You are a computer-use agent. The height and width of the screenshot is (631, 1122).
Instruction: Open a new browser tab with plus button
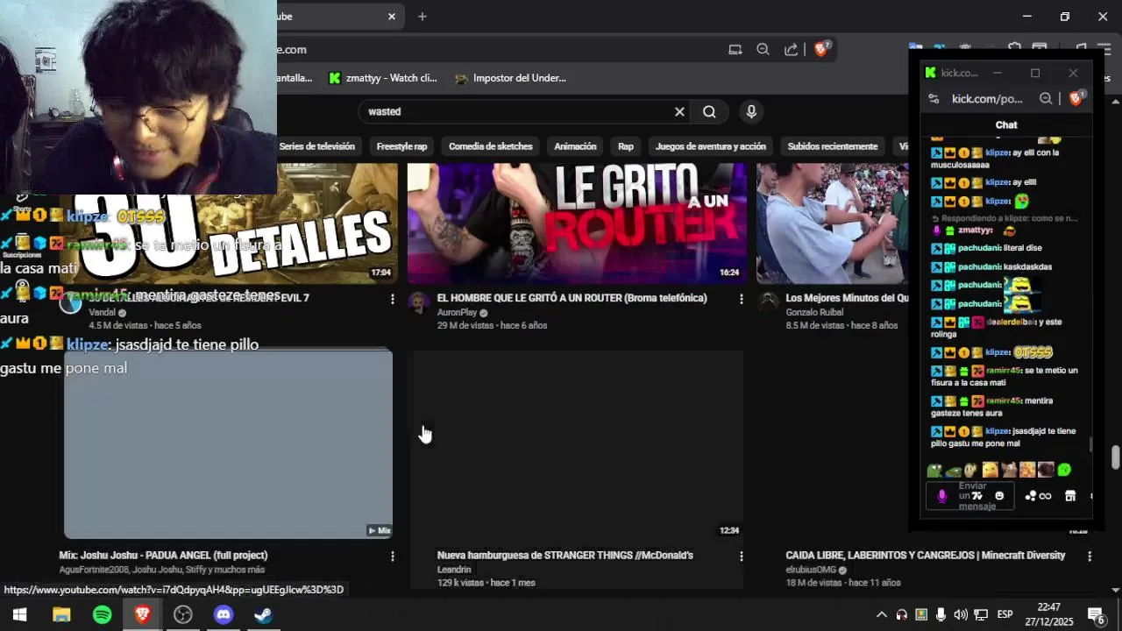(422, 16)
